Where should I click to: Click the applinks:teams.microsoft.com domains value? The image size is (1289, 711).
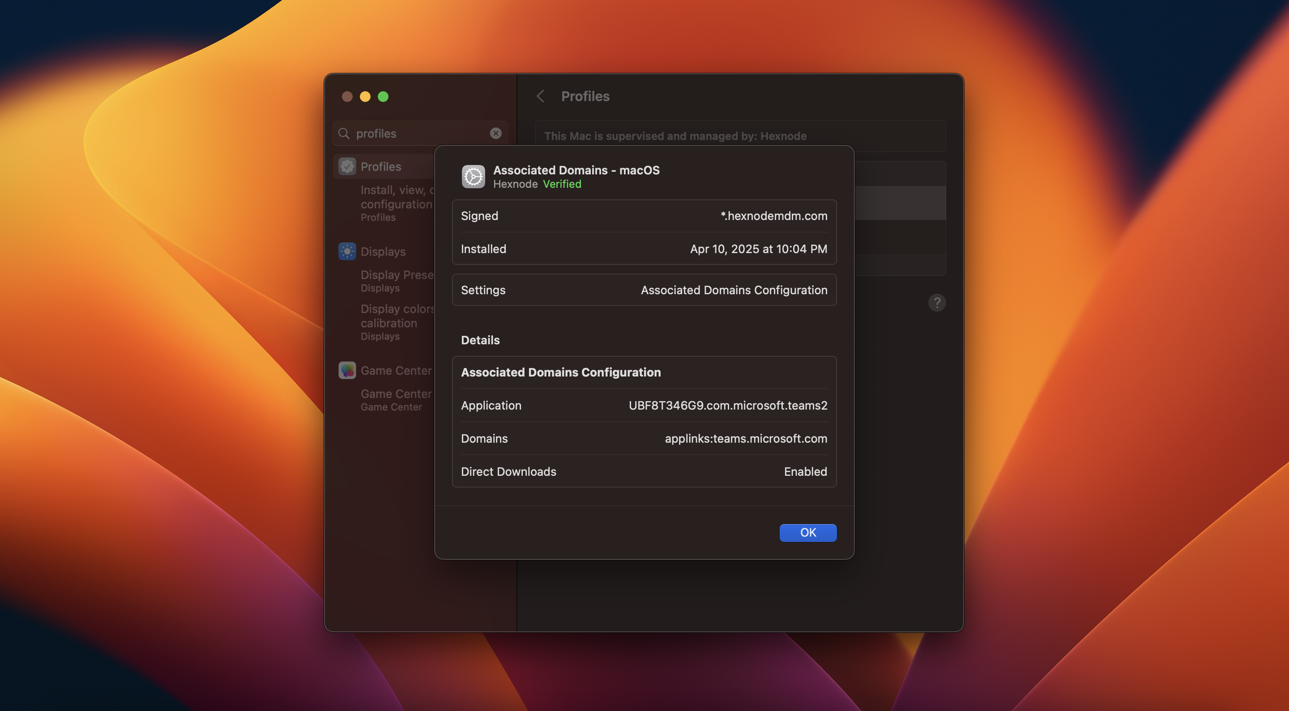point(746,439)
